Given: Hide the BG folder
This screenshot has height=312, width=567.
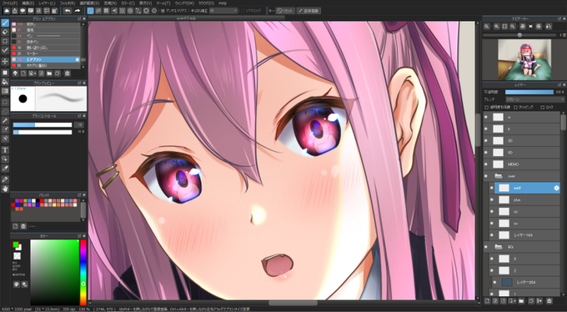Looking at the screenshot, I should pyautogui.click(x=486, y=247).
